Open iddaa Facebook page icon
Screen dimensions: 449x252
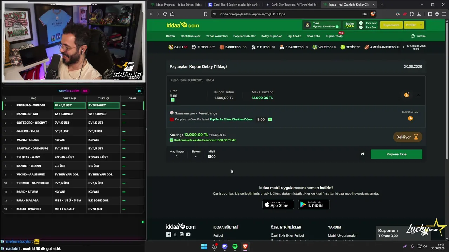[168, 234]
